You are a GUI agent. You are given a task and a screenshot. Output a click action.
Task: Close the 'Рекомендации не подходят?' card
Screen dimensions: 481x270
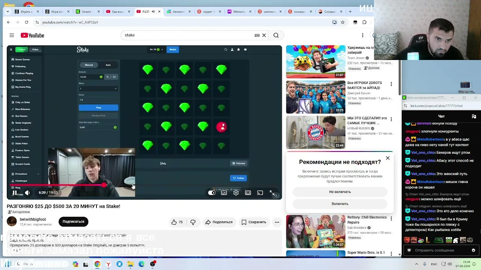(x=388, y=158)
